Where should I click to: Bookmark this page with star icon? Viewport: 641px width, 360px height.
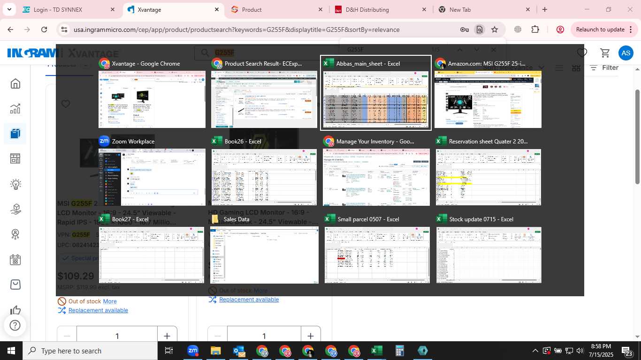(495, 30)
